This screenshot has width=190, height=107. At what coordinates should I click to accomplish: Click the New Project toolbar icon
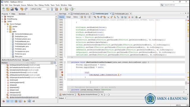tap(8, 9)
